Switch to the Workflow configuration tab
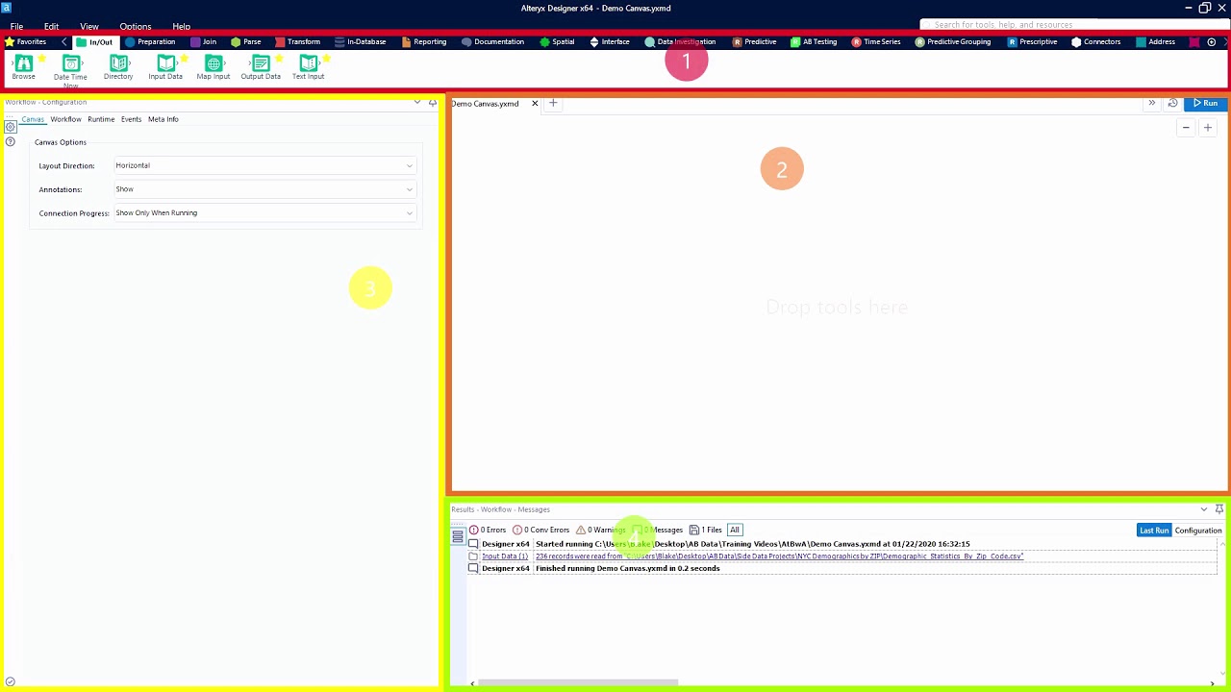 coord(65,119)
